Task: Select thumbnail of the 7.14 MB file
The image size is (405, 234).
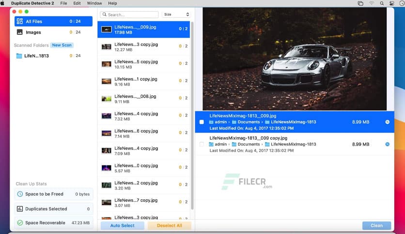Action: coord(107,133)
